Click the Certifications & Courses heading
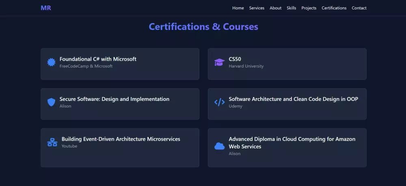The height and width of the screenshot is (186, 406). pyautogui.click(x=203, y=27)
